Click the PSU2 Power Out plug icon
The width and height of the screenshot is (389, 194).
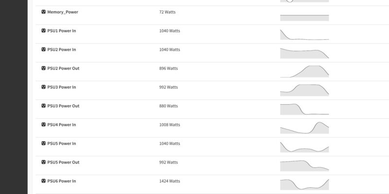point(43,68)
